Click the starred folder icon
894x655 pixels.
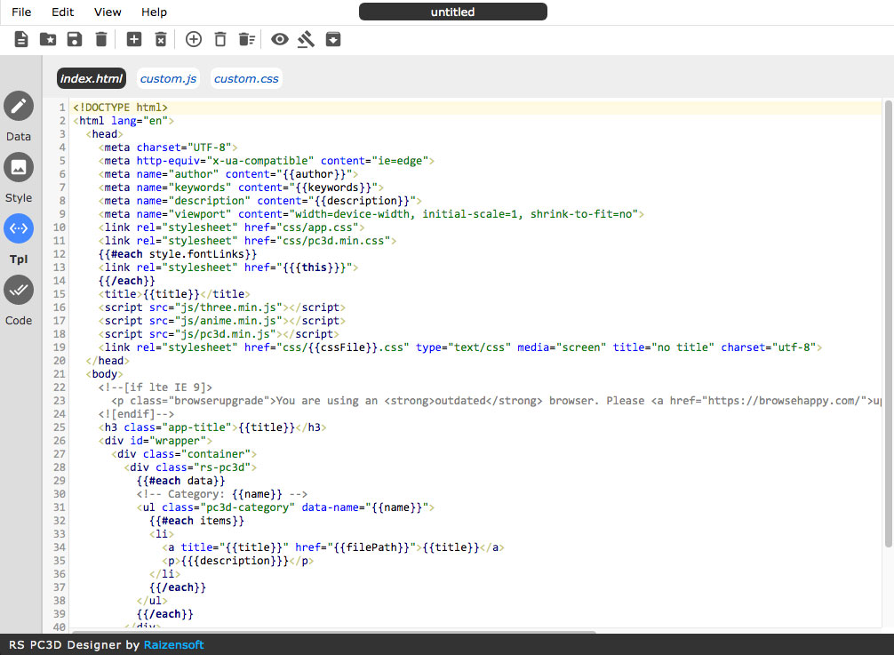point(48,39)
